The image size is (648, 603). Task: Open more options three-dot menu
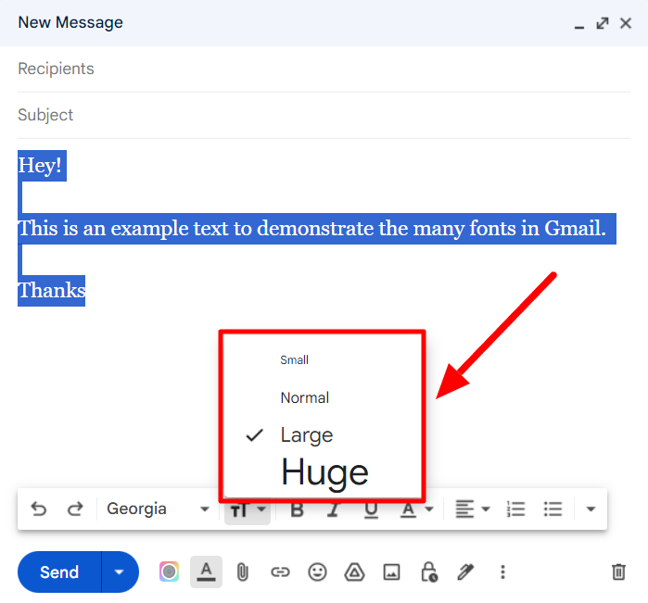pos(502,572)
